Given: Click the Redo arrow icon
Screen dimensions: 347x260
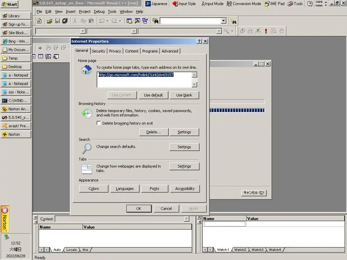Looking at the screenshot, I should click(114, 21).
